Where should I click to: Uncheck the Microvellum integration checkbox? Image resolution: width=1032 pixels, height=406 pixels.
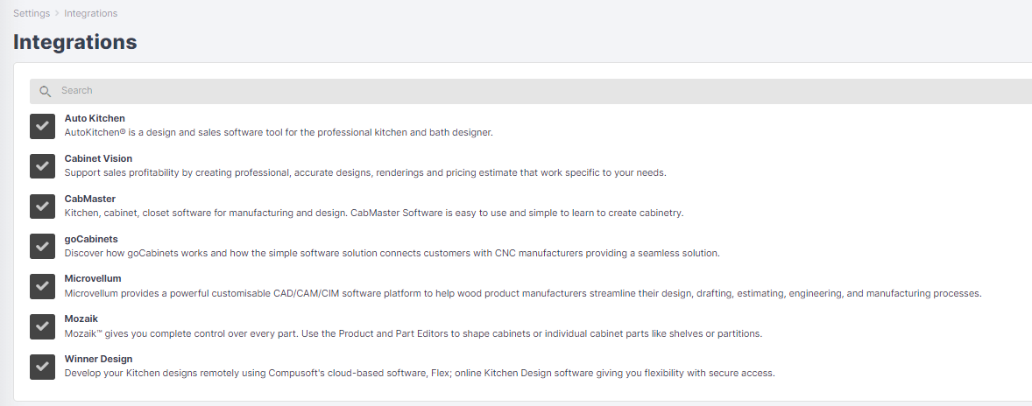pos(42,286)
